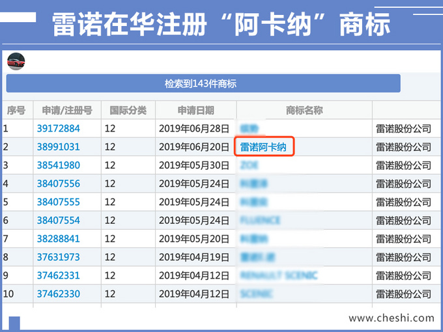This screenshot has width=443, height=332.
Task: Open registration number 38541980
Action: [59, 165]
